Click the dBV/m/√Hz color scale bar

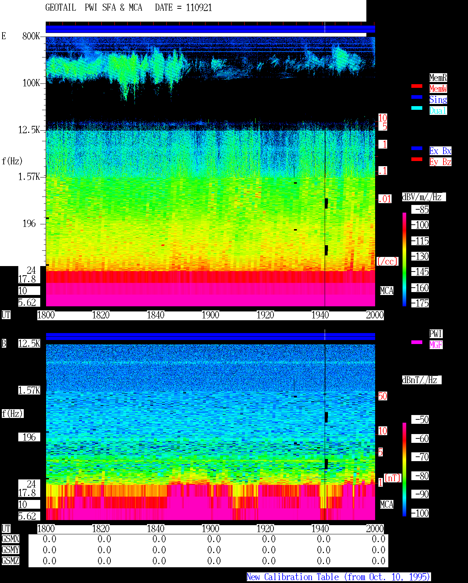point(404,259)
